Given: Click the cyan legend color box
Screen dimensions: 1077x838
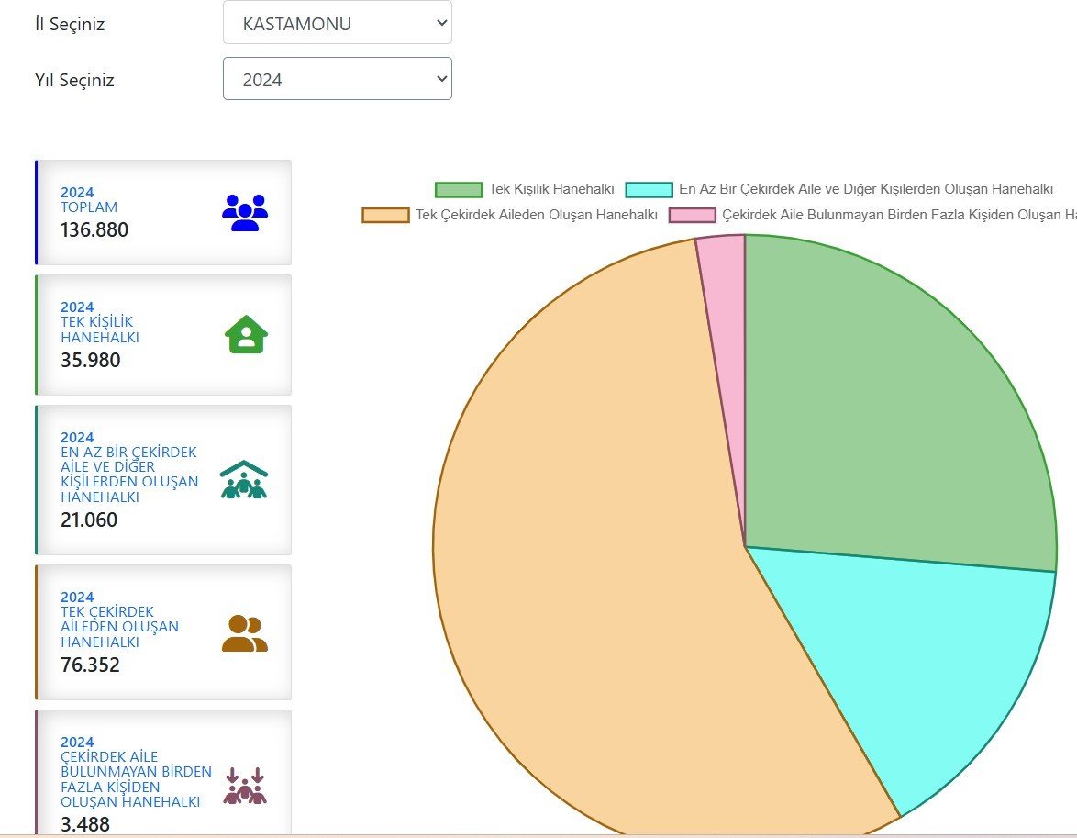Looking at the screenshot, I should click(649, 189).
